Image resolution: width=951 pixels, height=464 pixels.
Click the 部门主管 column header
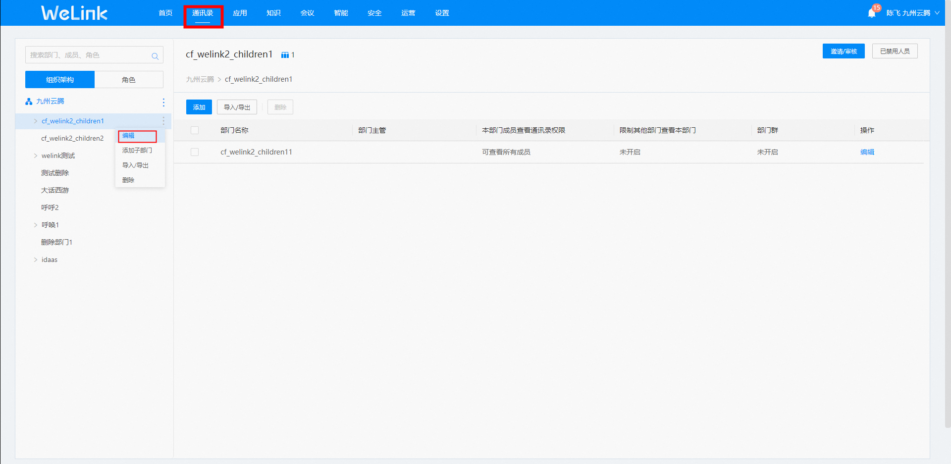point(372,130)
